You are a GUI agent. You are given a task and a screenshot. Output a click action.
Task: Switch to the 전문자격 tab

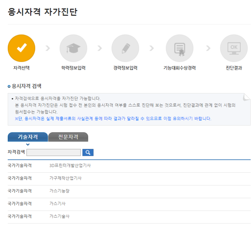point(68,137)
